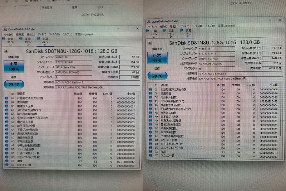This screenshot has height=191, width=286.
Task: Click status circle for 使用時間 row, right window
Action: pos(150,94)
